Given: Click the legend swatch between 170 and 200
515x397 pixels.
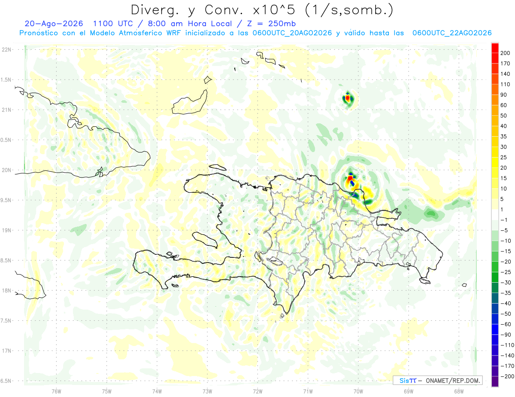Looking at the screenshot, I should (495, 58).
